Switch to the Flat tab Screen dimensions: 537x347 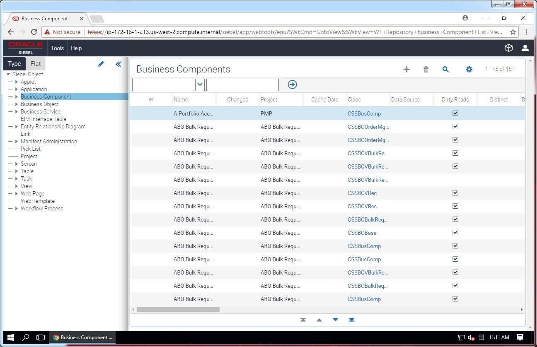[x=36, y=64]
